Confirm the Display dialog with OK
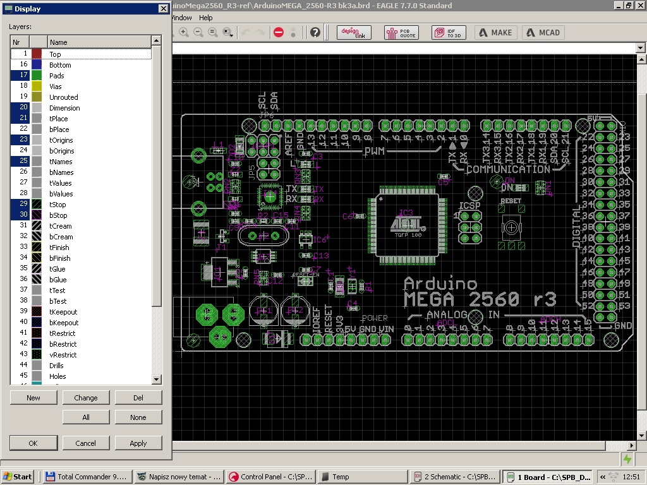647x485 pixels. (x=33, y=443)
